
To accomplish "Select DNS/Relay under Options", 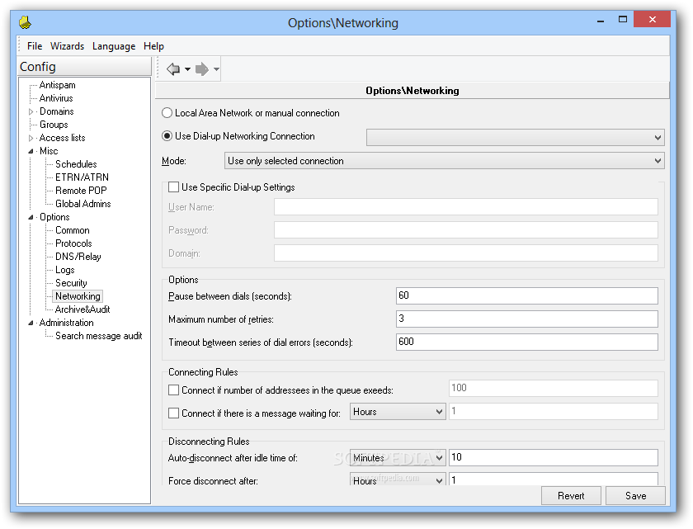I will click(x=78, y=257).
